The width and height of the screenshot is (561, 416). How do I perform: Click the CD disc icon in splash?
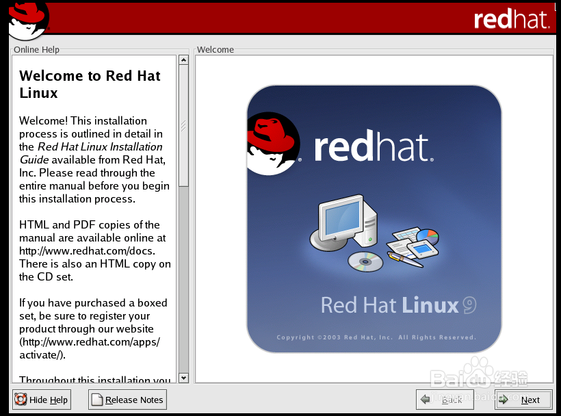tap(365, 261)
